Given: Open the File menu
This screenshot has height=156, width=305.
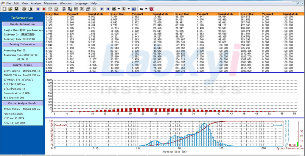Looking at the screenshot, I should click(8, 3).
